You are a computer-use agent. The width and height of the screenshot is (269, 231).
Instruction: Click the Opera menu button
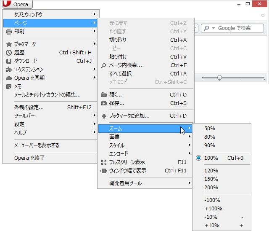18,4
